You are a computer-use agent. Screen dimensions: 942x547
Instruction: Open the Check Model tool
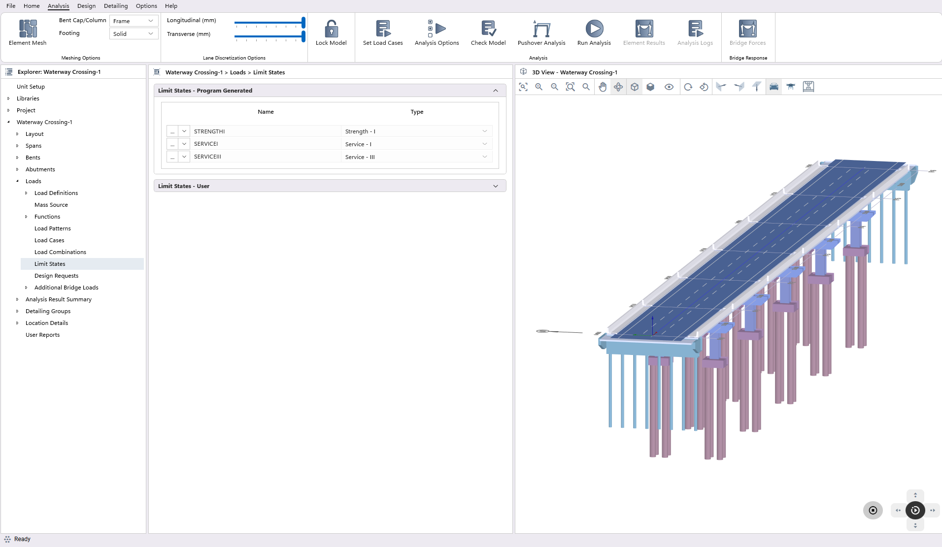tap(488, 29)
